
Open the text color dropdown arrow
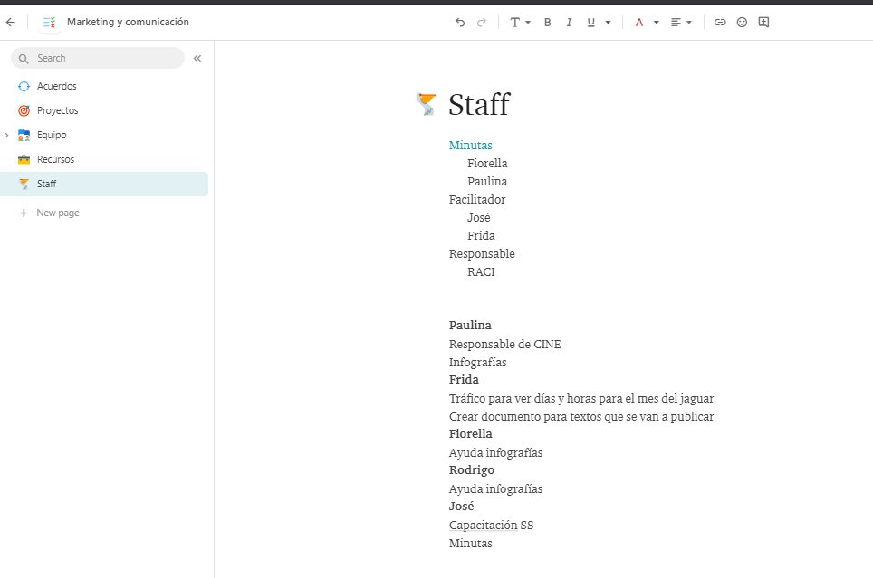[x=657, y=23]
